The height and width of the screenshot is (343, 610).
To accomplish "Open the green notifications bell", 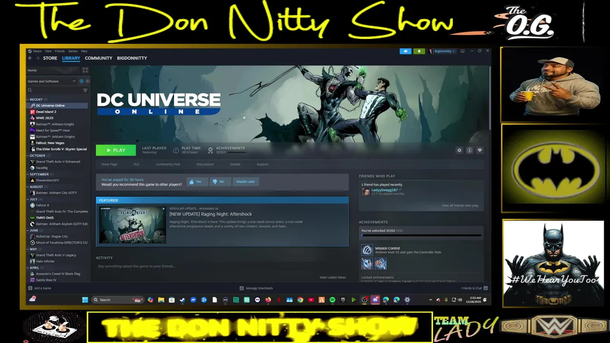I will tap(419, 51).
